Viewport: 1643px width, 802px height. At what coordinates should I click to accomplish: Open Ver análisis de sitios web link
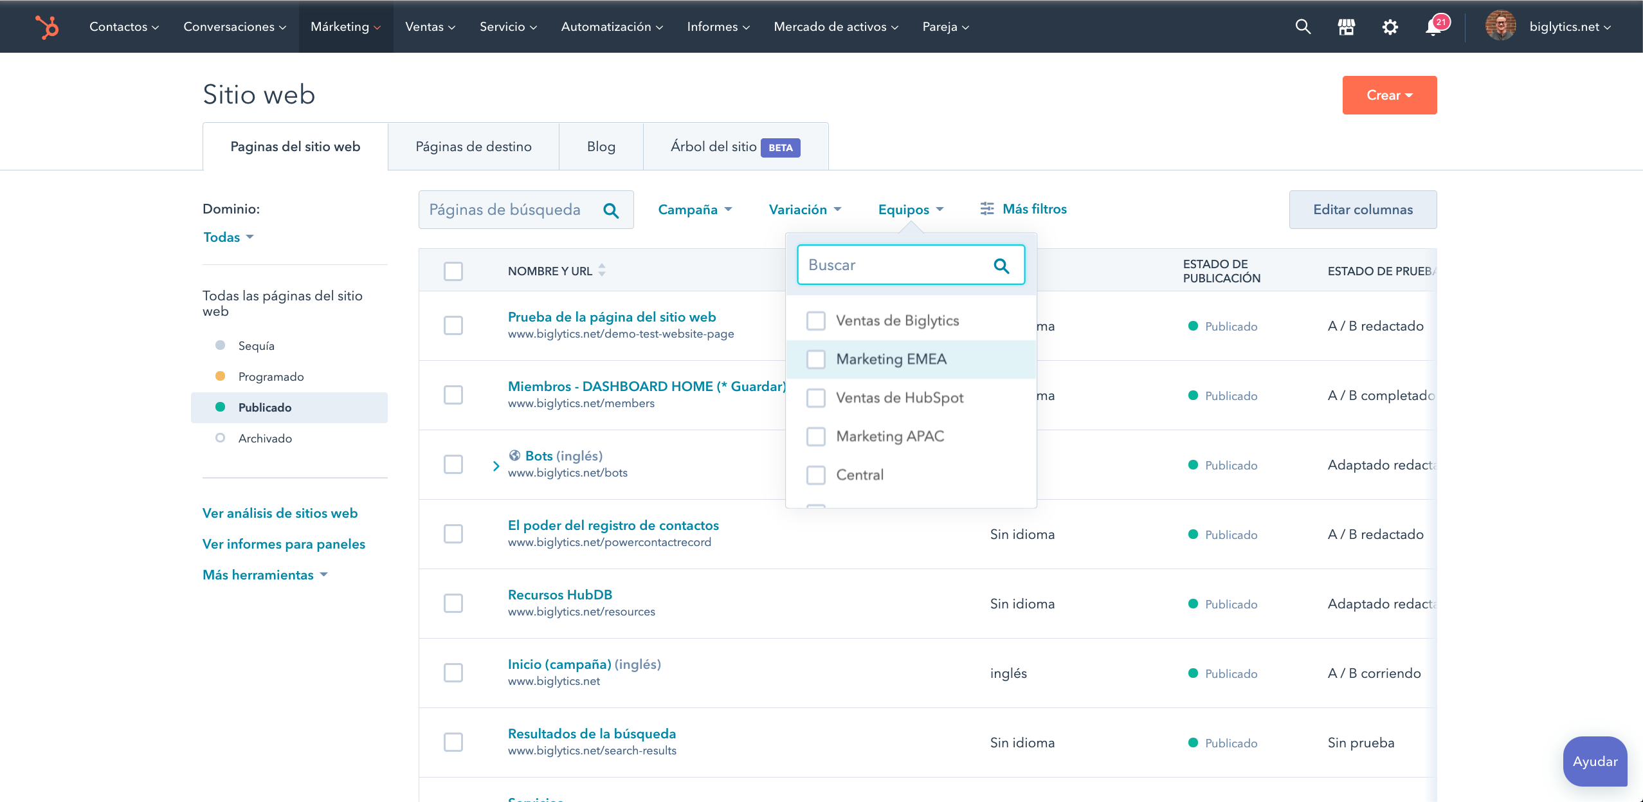click(x=280, y=513)
